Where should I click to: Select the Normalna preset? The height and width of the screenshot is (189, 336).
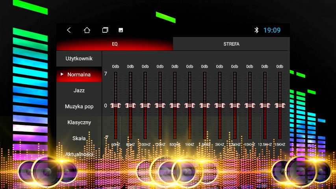79,74
